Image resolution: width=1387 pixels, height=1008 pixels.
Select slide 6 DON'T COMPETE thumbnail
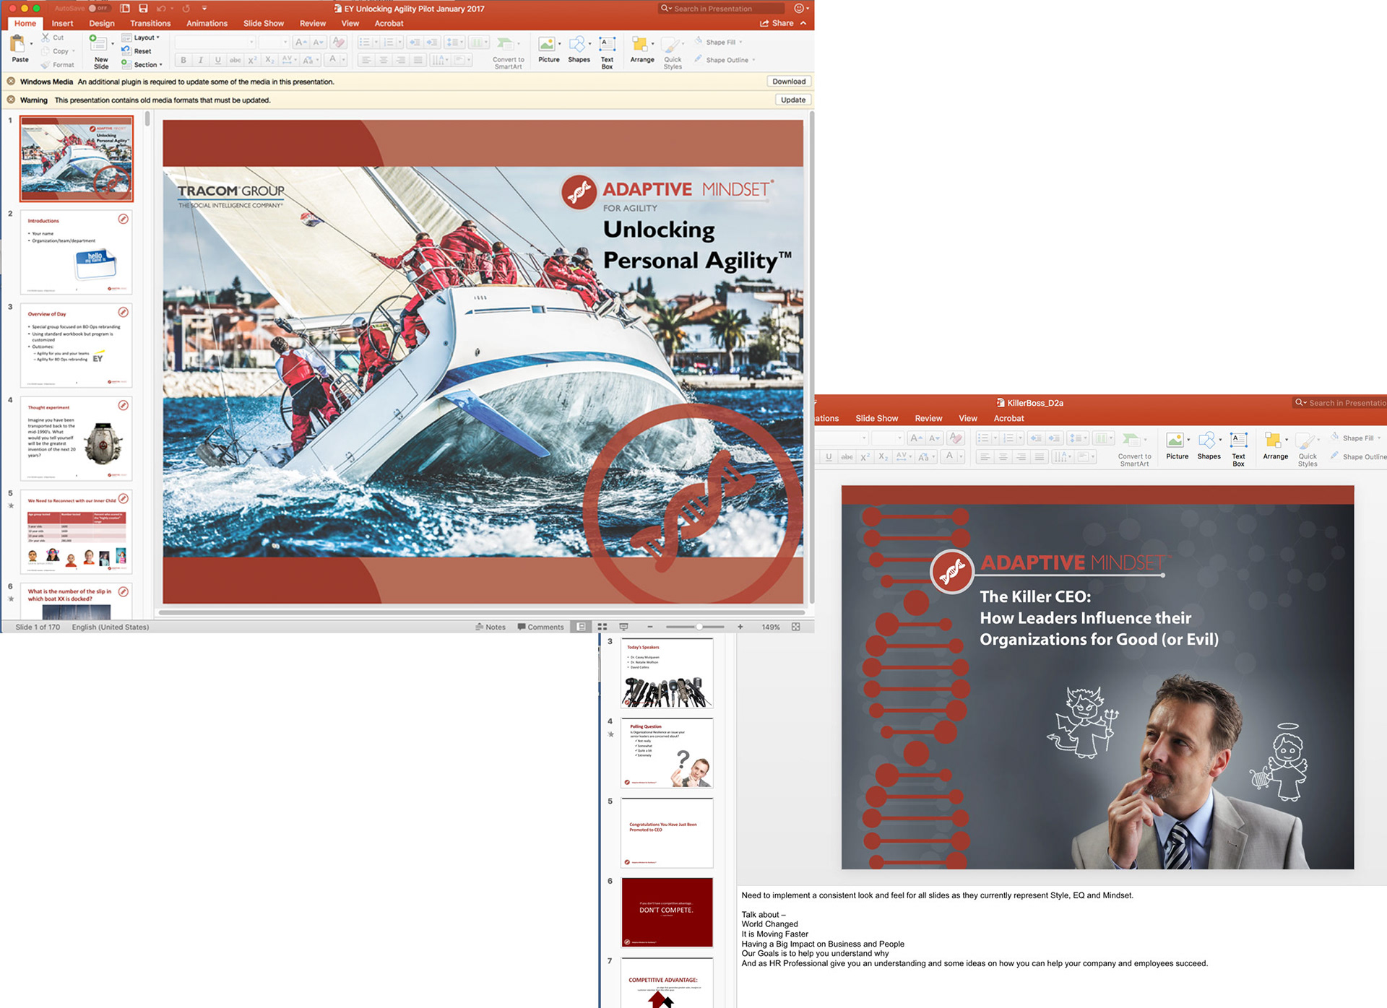(x=667, y=912)
